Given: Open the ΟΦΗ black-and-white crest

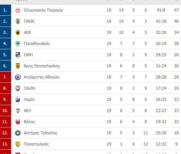Looking at the screenshot, I should click(18, 55).
